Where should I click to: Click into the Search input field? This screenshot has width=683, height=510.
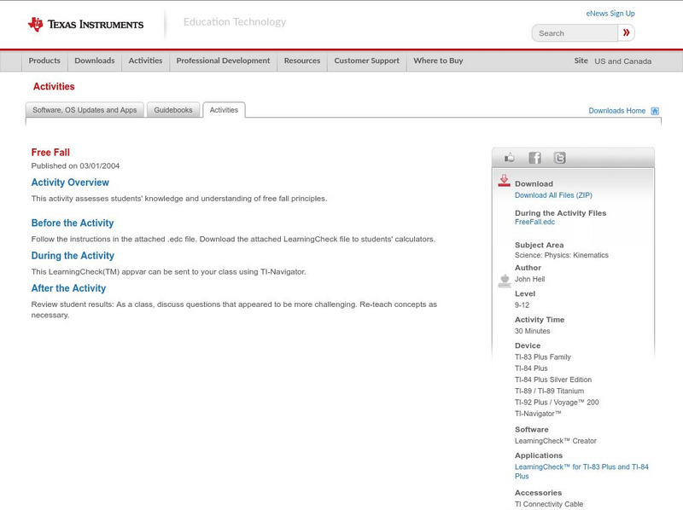pos(575,33)
